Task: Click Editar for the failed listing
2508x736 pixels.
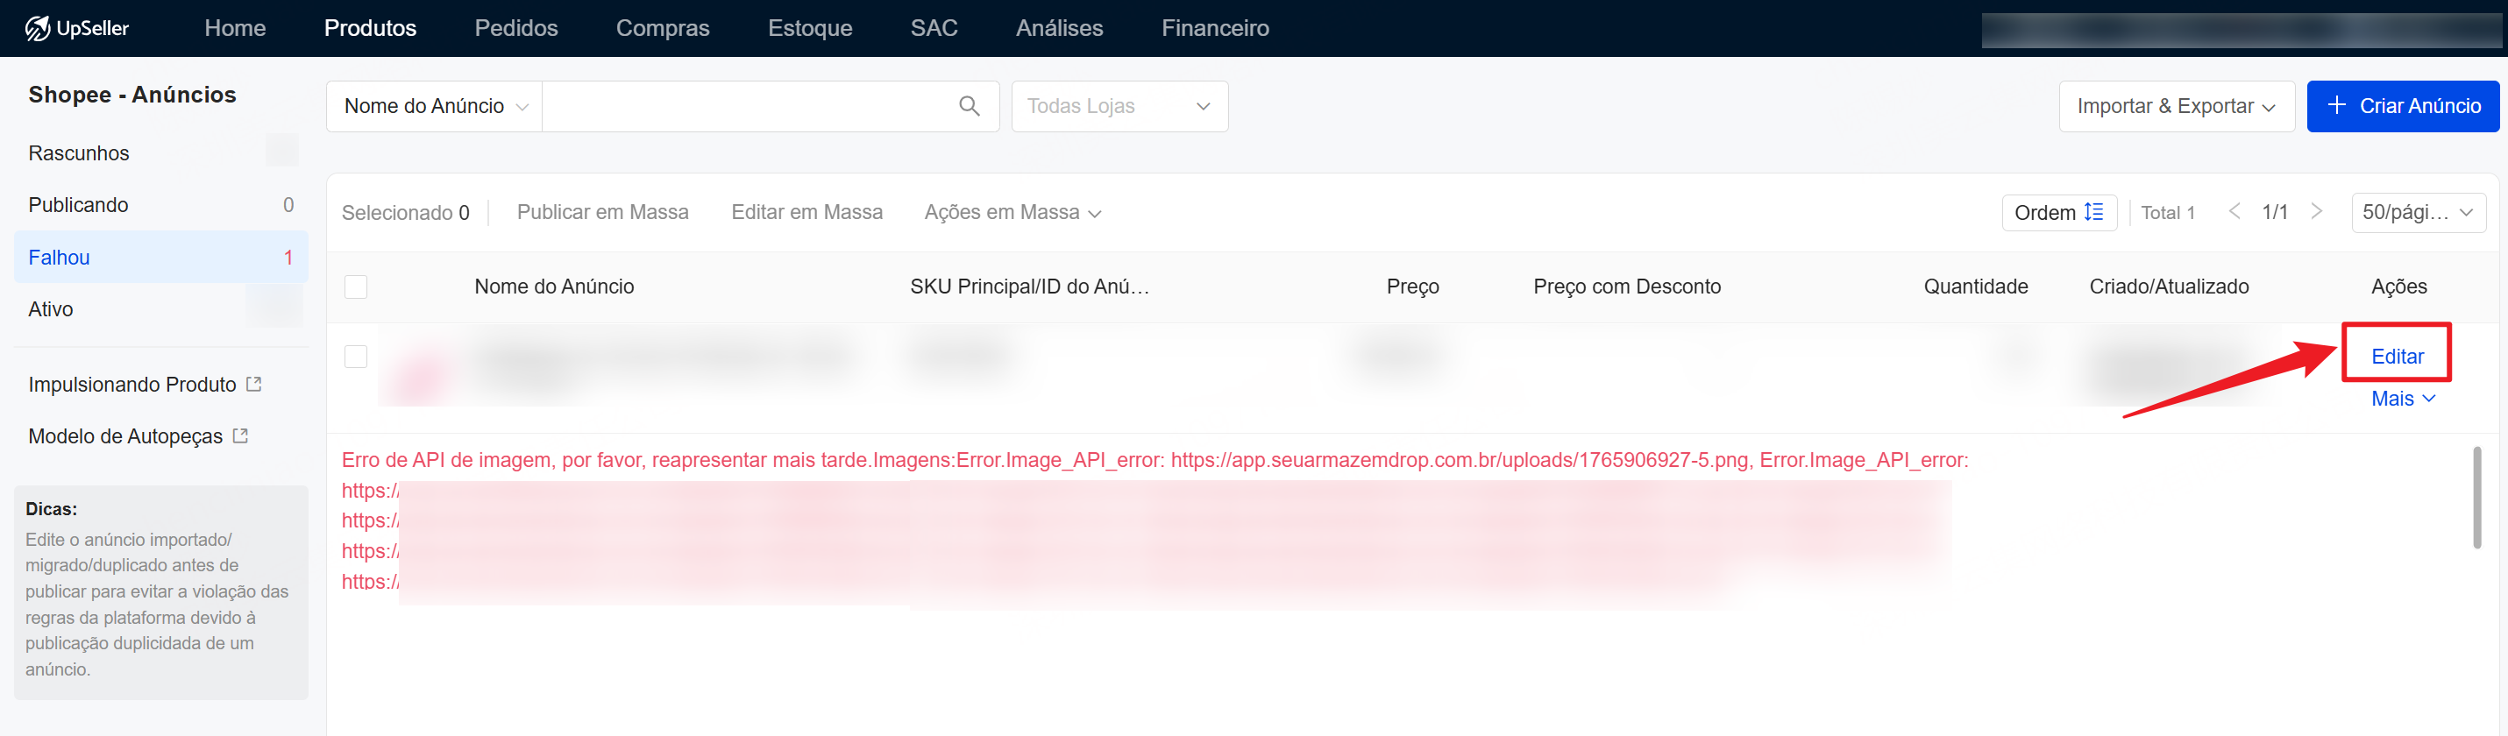Action: (x=2396, y=357)
